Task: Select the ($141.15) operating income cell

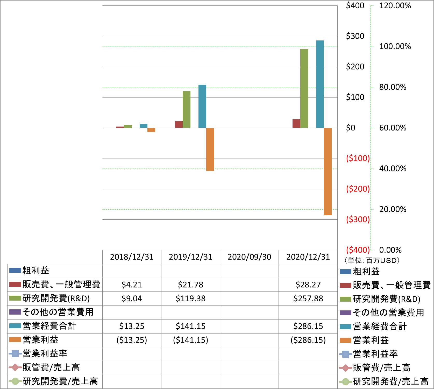Action: click(x=190, y=340)
